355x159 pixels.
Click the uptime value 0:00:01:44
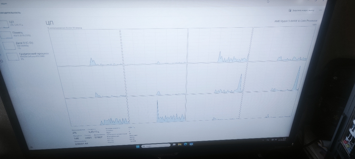click(x=82, y=144)
